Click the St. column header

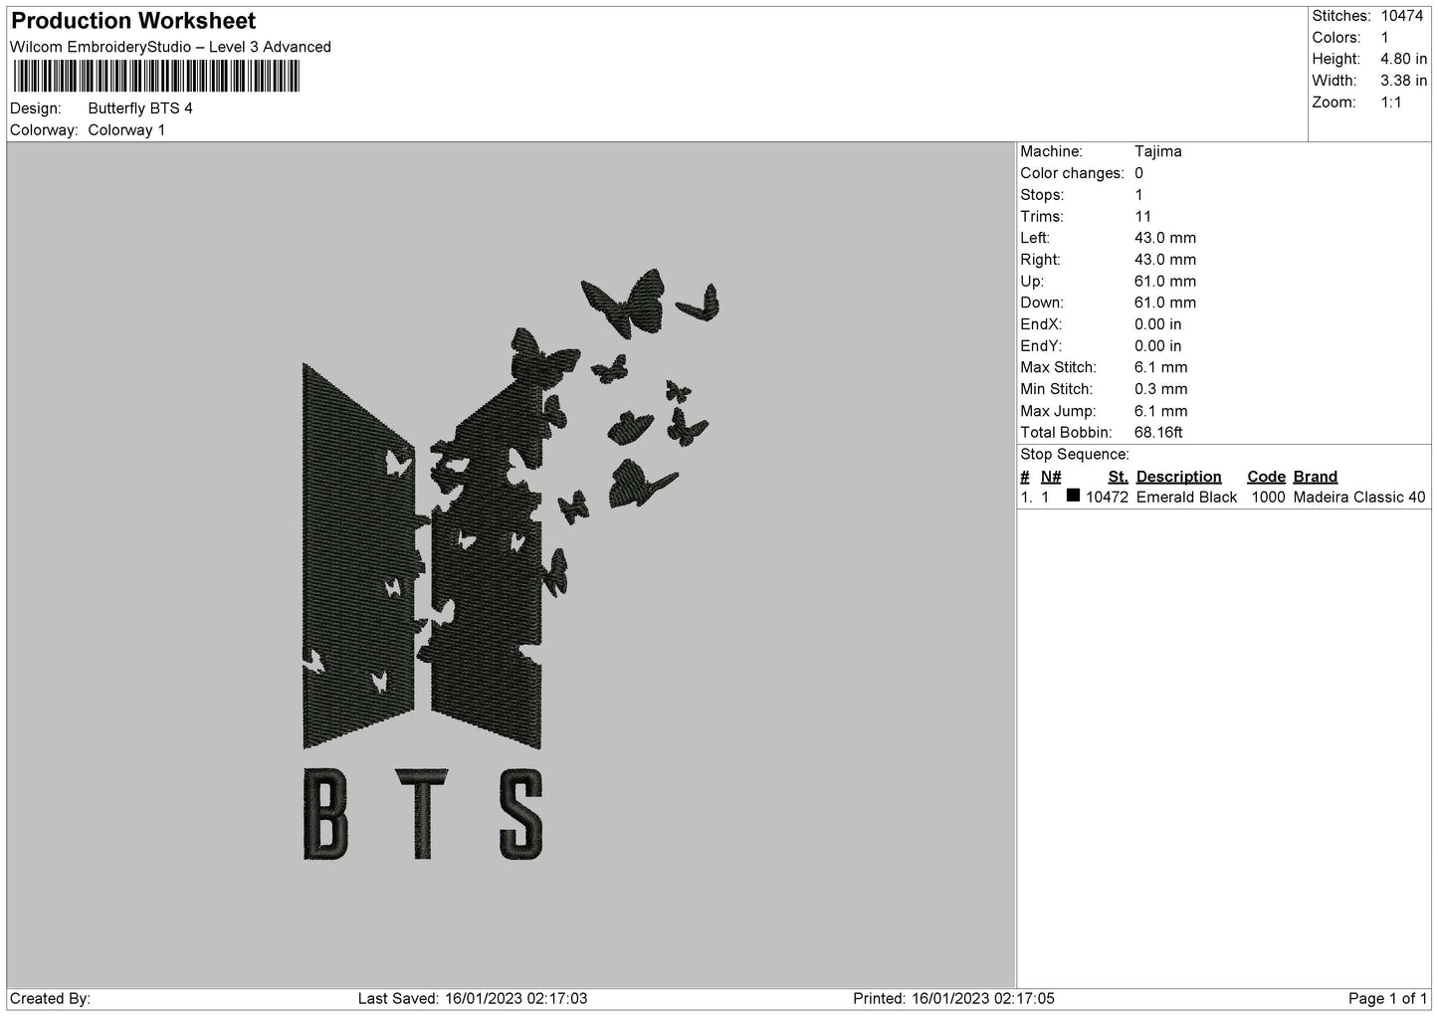[x=1118, y=477]
